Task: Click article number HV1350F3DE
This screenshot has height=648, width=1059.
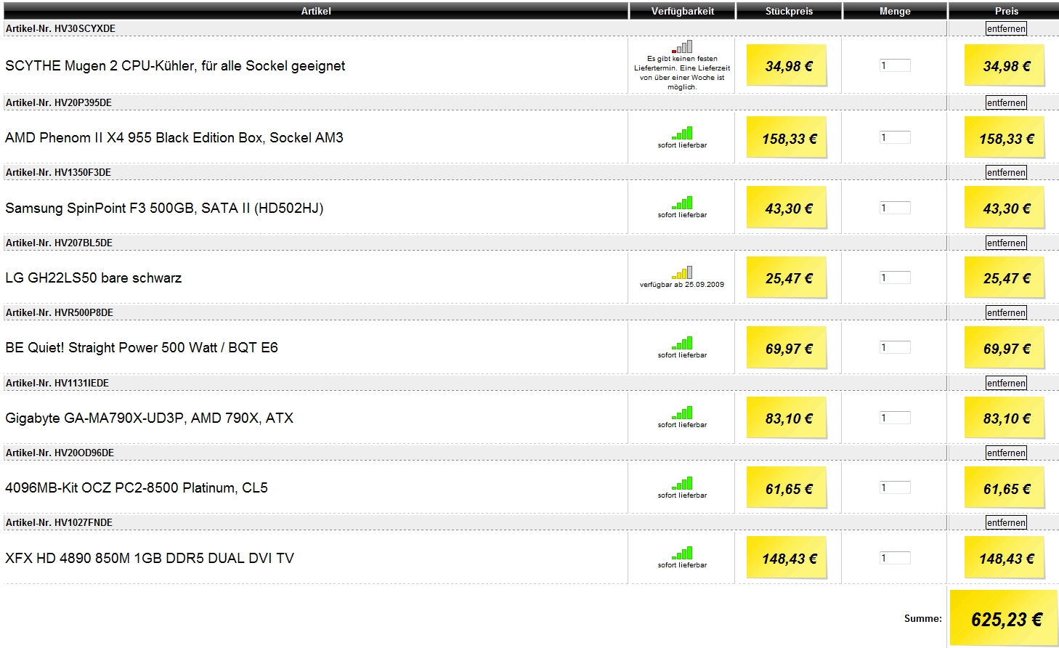Action: (83, 172)
